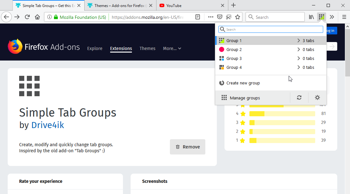This screenshot has height=194, width=350.
Task: Click the Simple Tab Groups toolbar icon
Action: tap(322, 17)
